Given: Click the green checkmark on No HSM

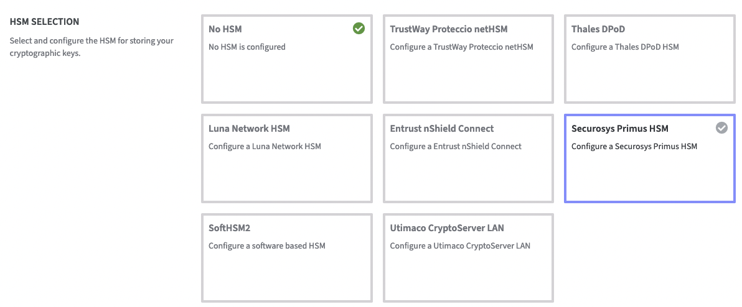Looking at the screenshot, I should [x=359, y=28].
